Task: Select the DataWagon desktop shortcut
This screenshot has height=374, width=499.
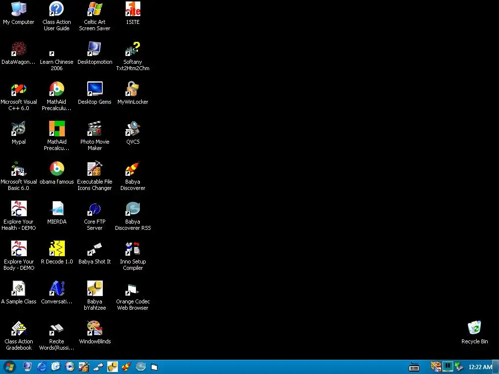Action: coord(19,53)
